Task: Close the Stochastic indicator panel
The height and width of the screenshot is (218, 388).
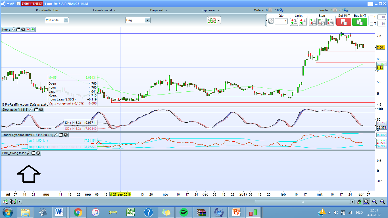Action: point(41,110)
